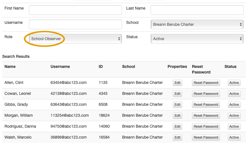Image resolution: width=249 pixels, height=147 pixels.
Task: Click the School column header in results
Action: click(129, 66)
